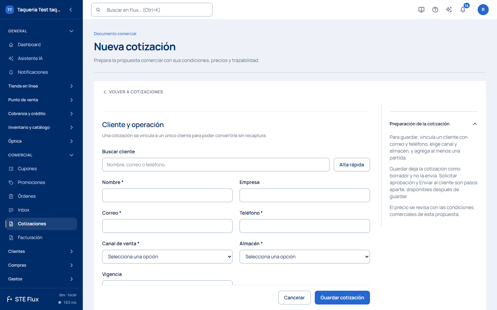Open the notifications bell with the 14 badge
Viewport: 497px width, 310px height.
pos(463,10)
